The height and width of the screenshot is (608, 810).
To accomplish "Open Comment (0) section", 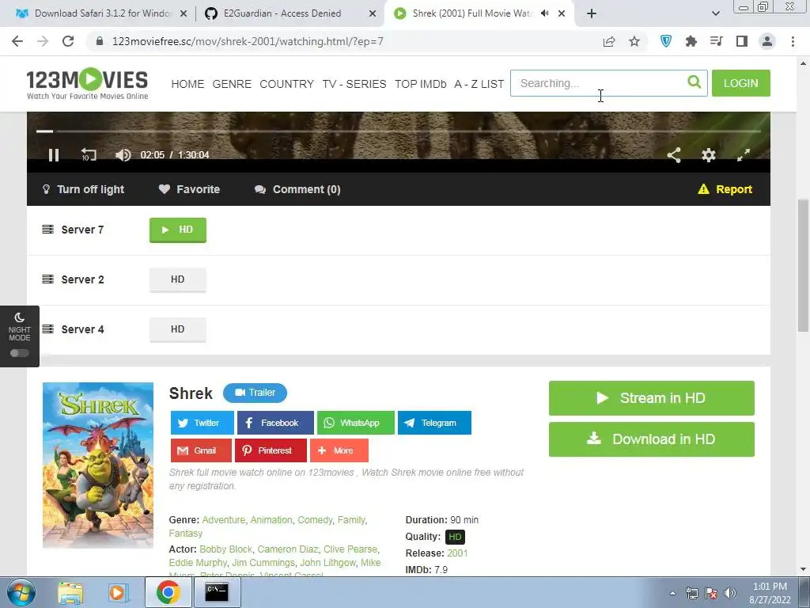I will coord(297,189).
